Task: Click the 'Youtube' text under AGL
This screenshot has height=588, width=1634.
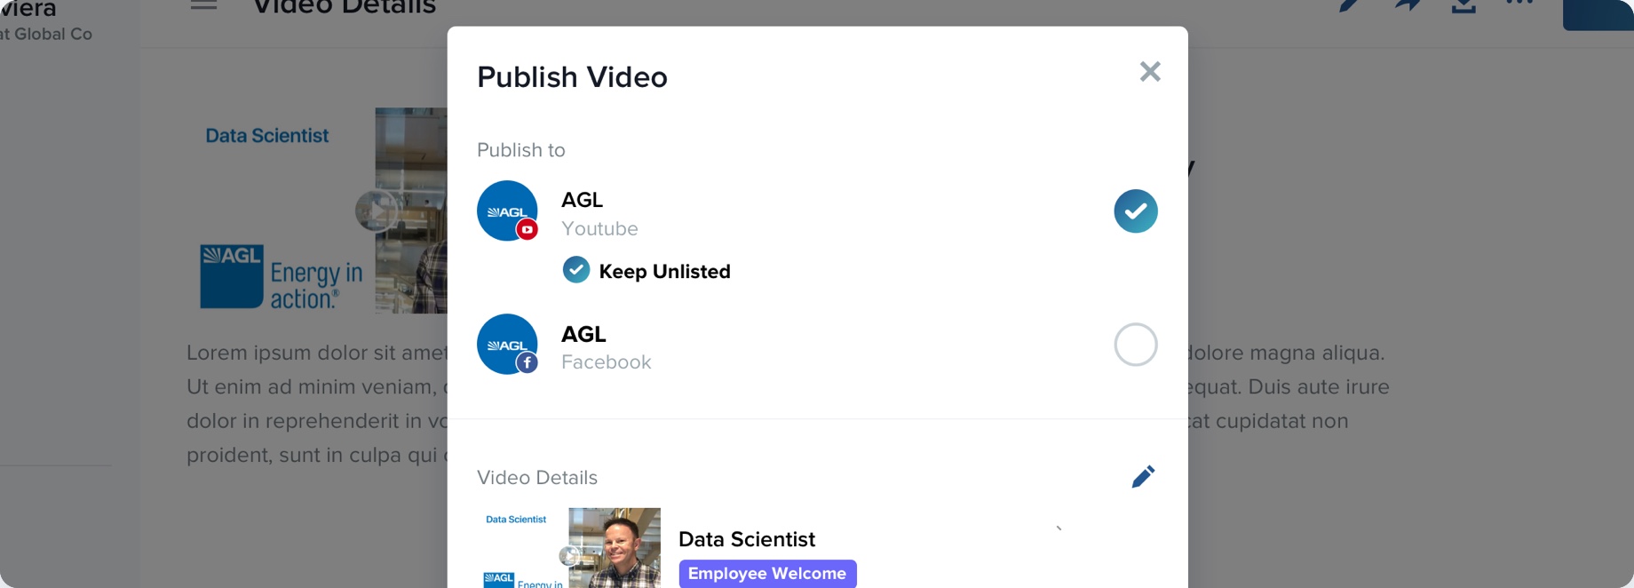Action: pos(599,229)
